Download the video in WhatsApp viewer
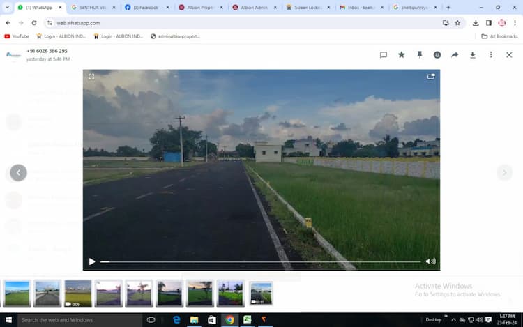 click(x=473, y=55)
